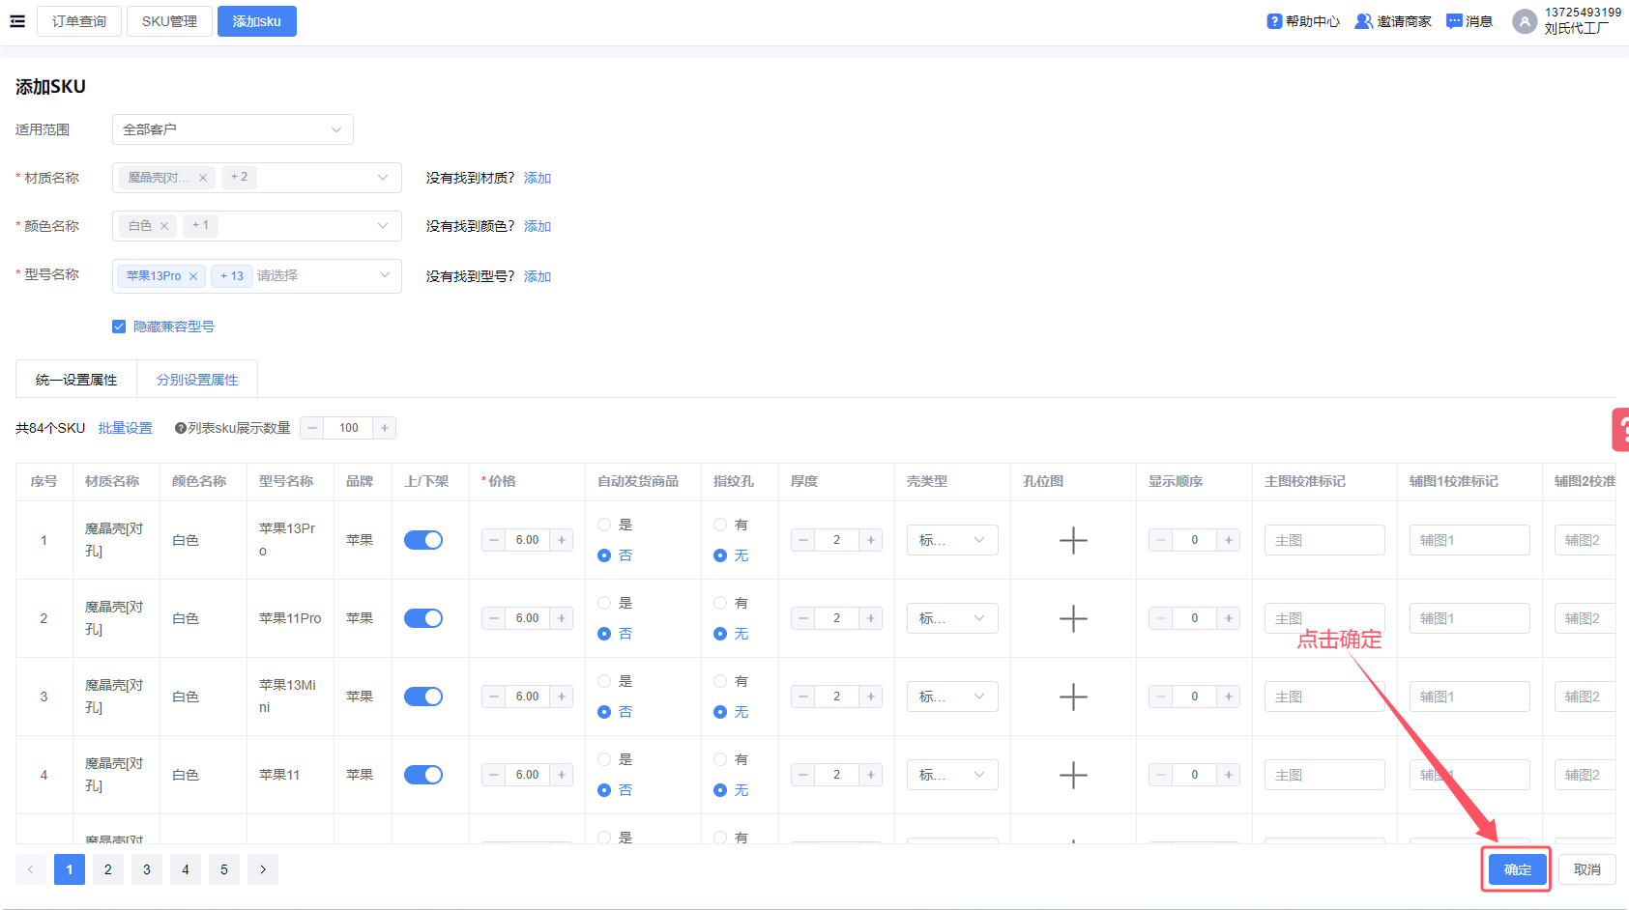
Task: Remove the 苹果13Pro model tag
Action: pos(193,276)
